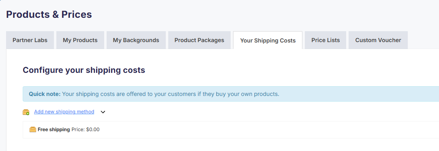Switch to the Custom Voucher tab
Screen dimensions: 439x151
coord(378,40)
